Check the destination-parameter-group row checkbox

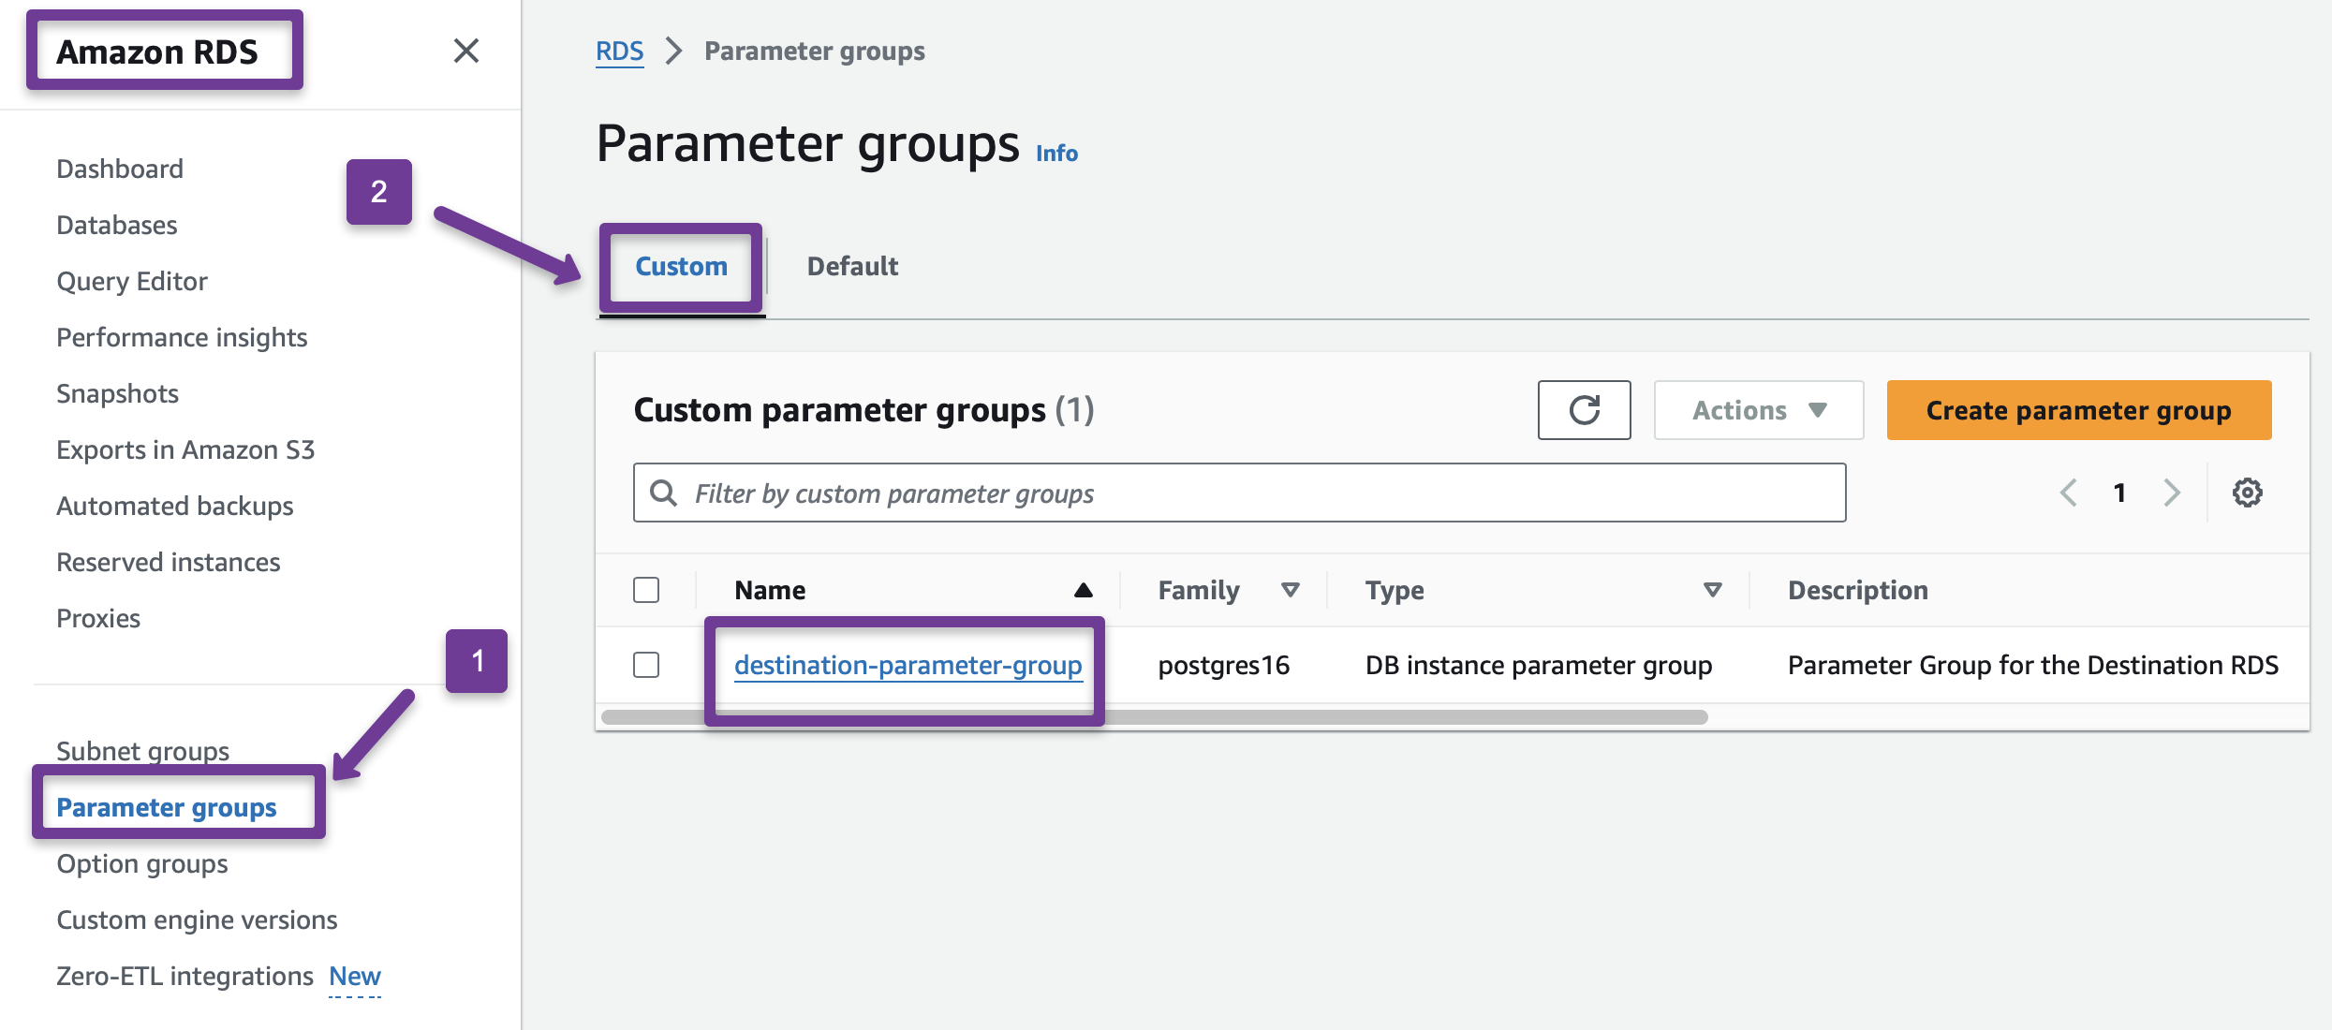point(645,665)
